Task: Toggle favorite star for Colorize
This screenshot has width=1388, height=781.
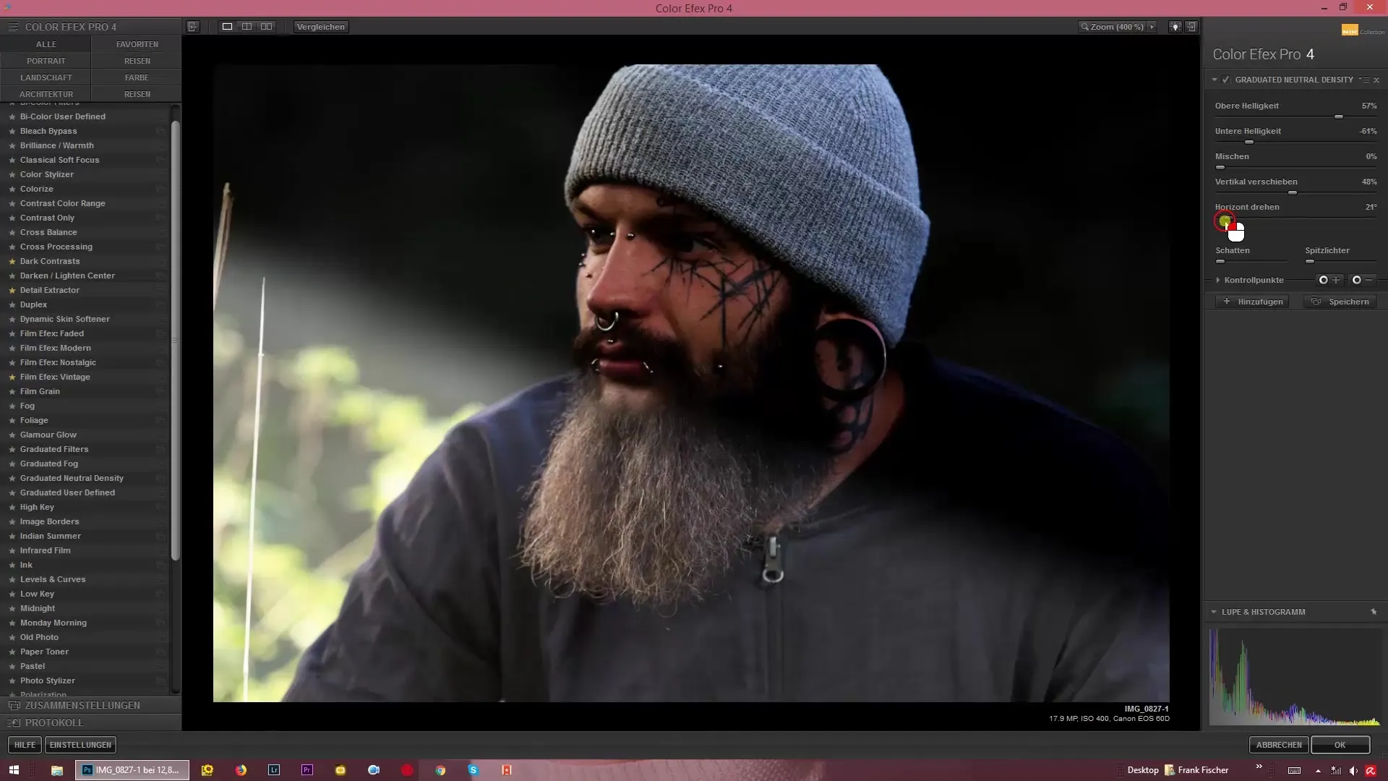Action: 12,189
